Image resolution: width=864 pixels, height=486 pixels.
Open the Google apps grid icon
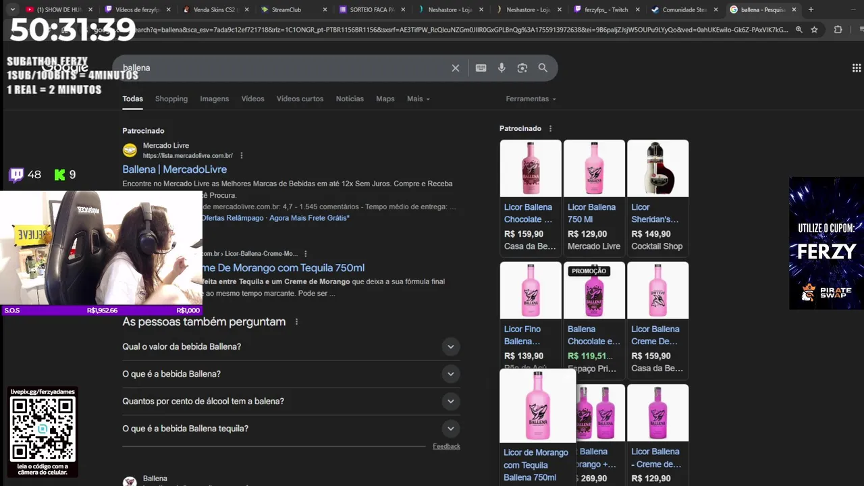(857, 68)
